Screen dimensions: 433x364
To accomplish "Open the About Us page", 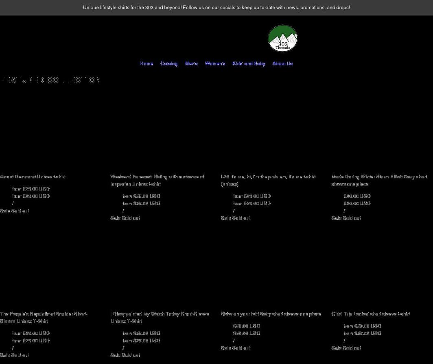I will pyautogui.click(x=282, y=64).
